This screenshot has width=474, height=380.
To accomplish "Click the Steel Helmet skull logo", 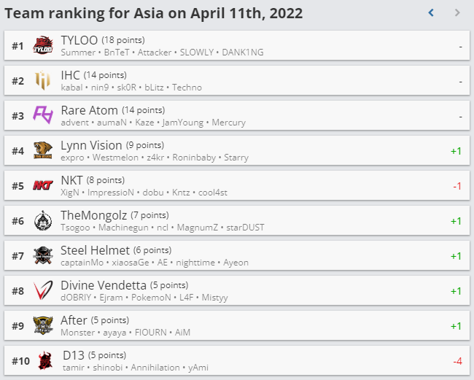I will (x=43, y=255).
